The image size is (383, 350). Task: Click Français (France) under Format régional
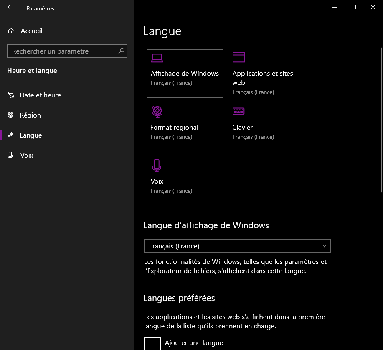coord(172,137)
